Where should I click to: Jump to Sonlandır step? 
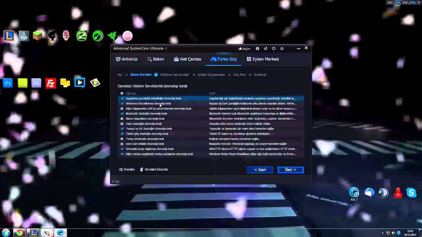pos(260,75)
